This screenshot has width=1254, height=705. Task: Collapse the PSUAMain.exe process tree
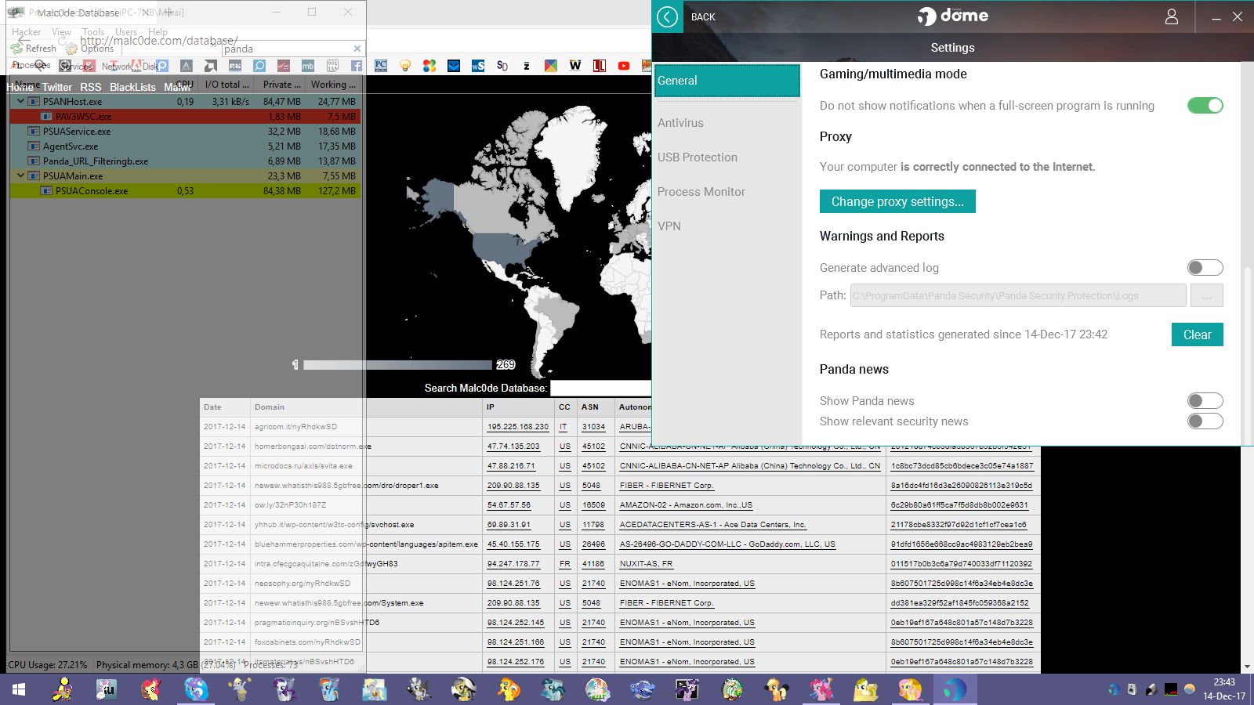tap(21, 176)
